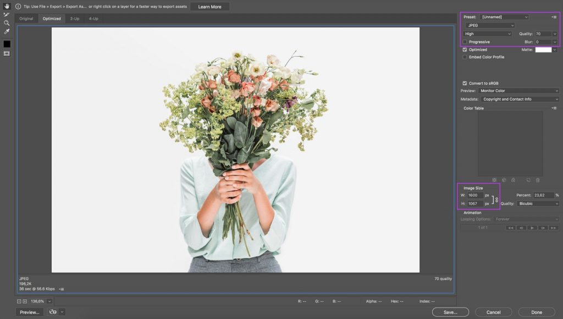Click map selected colors to transparent icon
Viewport: 563px width, 319px height.
click(494, 180)
